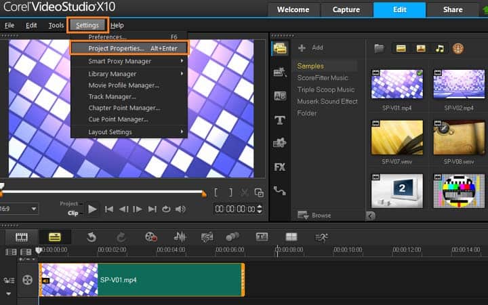Open the Transition library (AB icon)
Viewport: 488px width, 305px height.
[280, 96]
